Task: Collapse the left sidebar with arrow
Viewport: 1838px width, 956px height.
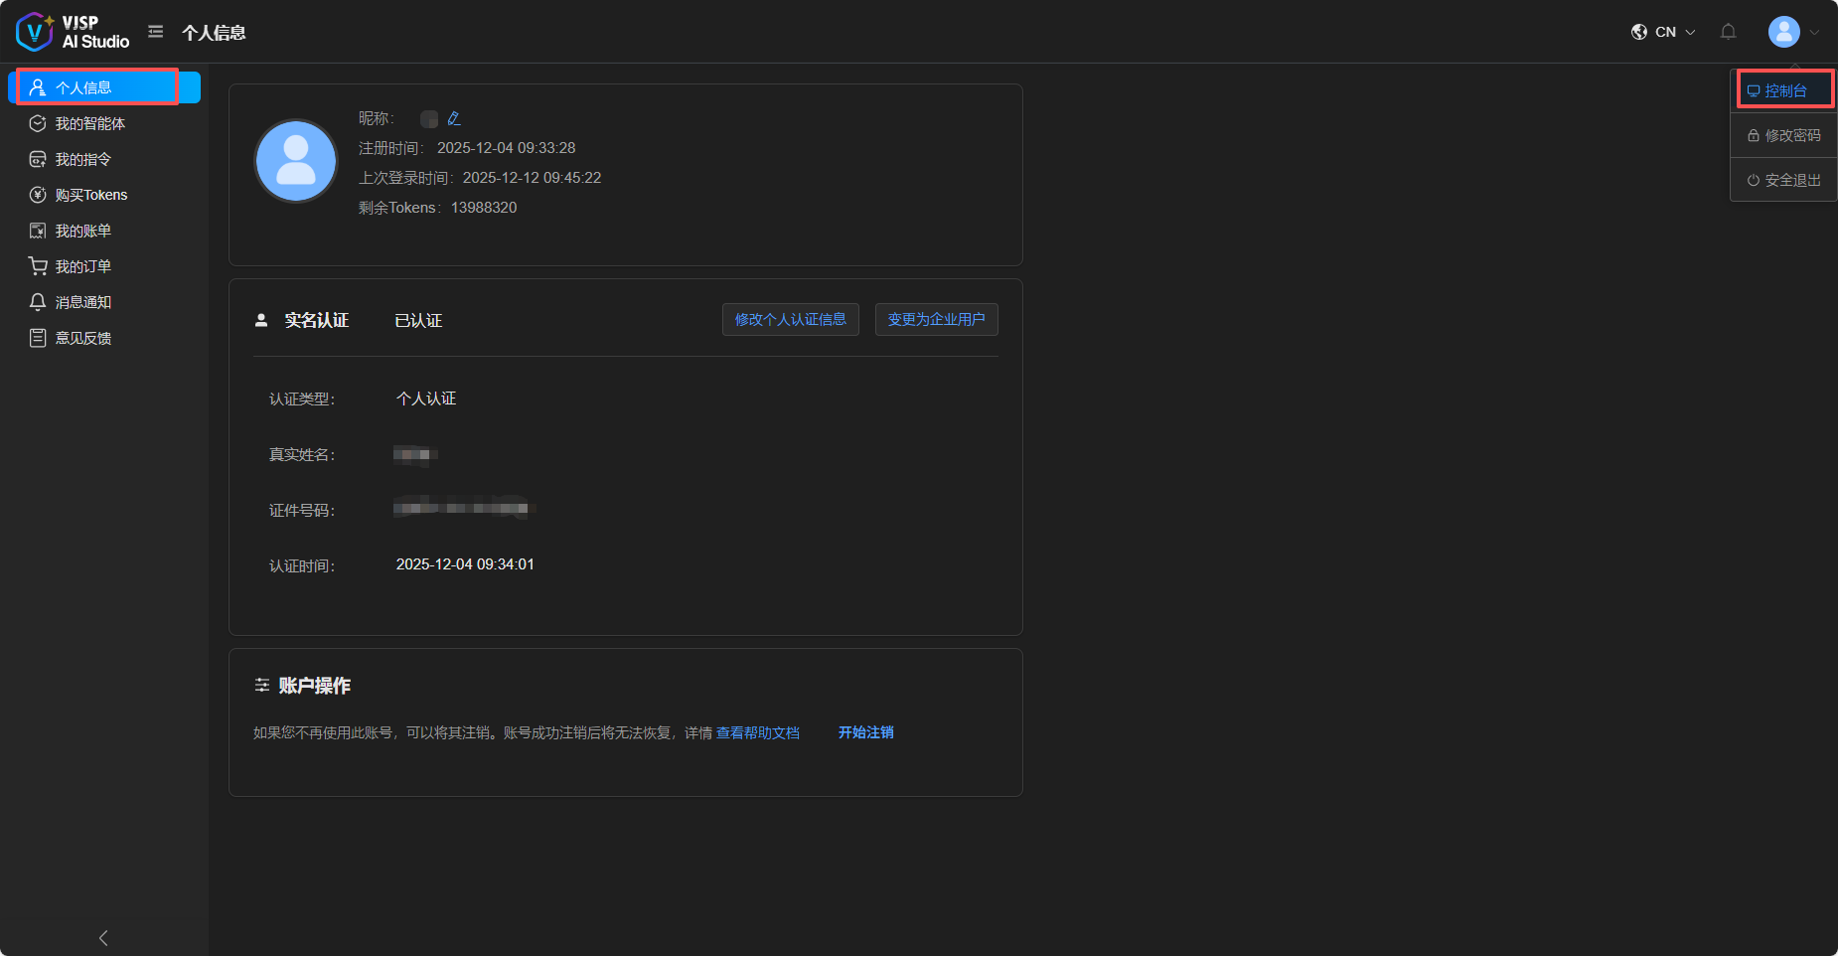Action: [x=103, y=937]
